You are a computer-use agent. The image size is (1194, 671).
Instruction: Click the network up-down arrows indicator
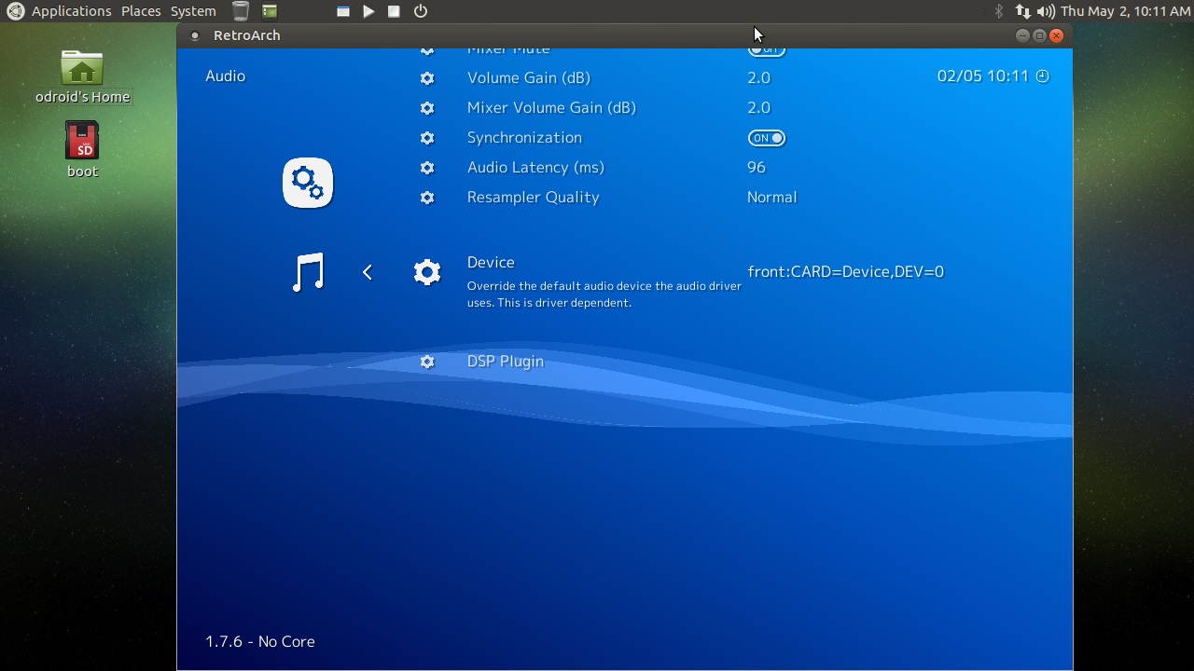pos(1022,11)
